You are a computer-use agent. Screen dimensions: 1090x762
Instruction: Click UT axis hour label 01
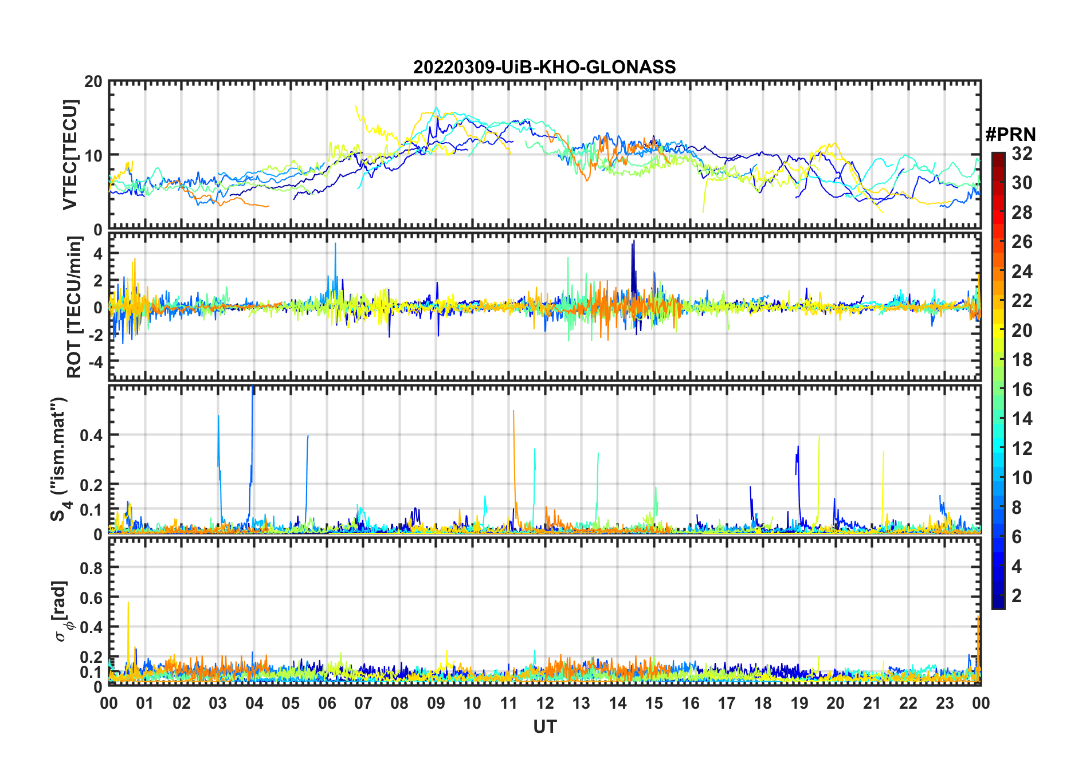pos(145,703)
